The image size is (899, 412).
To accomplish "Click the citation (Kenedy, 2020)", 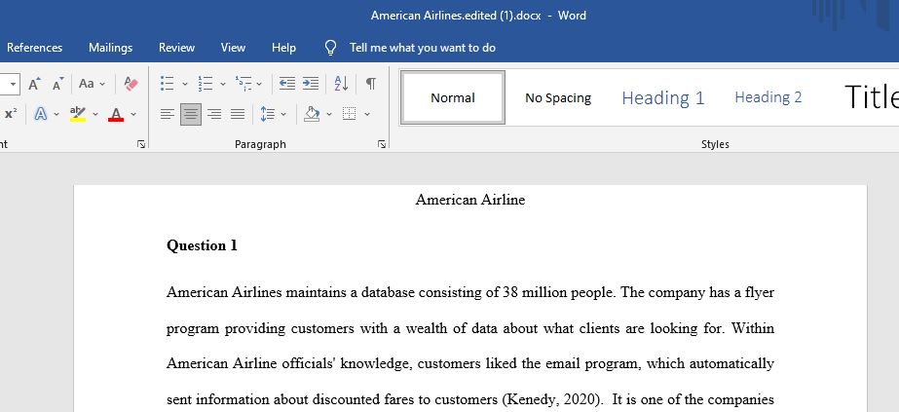I will [552, 399].
